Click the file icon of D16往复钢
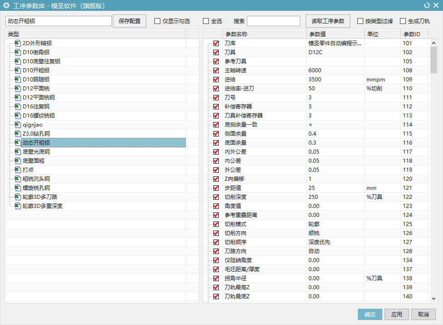 (x=18, y=106)
